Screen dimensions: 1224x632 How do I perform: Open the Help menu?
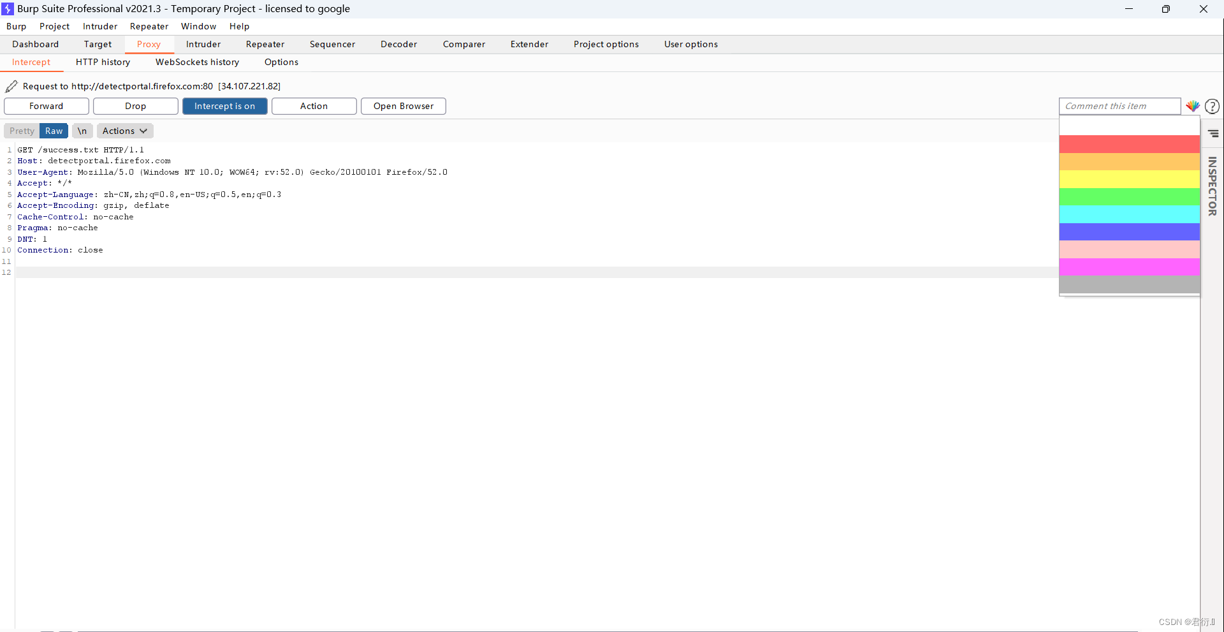(239, 26)
